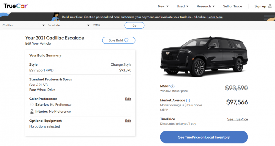The height and width of the screenshot is (146, 275).
Task: Click the Market Average info icon
Action: [x=188, y=101]
